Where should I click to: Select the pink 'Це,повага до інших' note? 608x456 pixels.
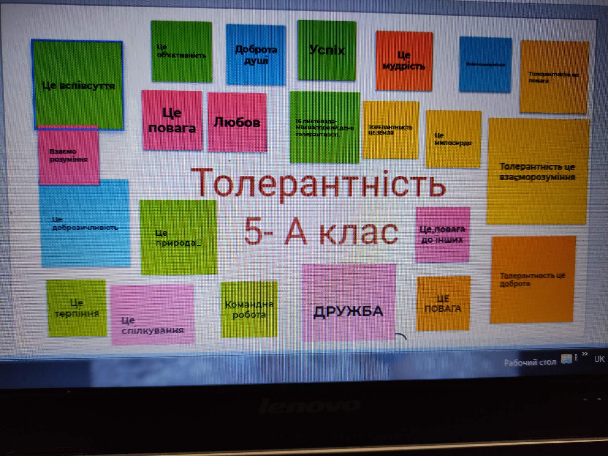tap(442, 235)
